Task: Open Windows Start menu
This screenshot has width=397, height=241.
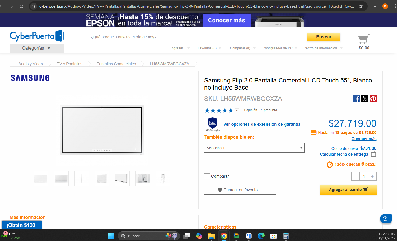Action: click(111, 236)
